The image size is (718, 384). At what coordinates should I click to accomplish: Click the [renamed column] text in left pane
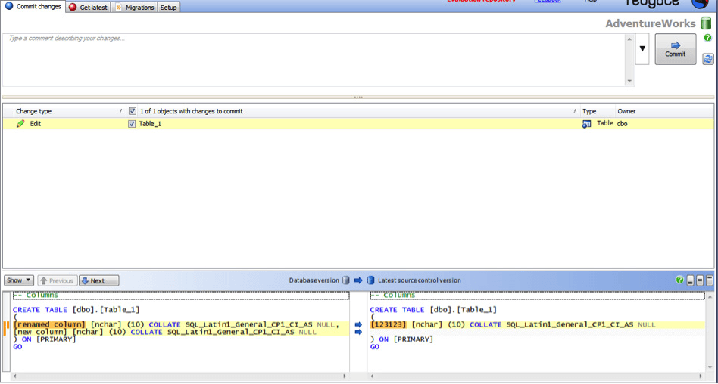click(49, 324)
